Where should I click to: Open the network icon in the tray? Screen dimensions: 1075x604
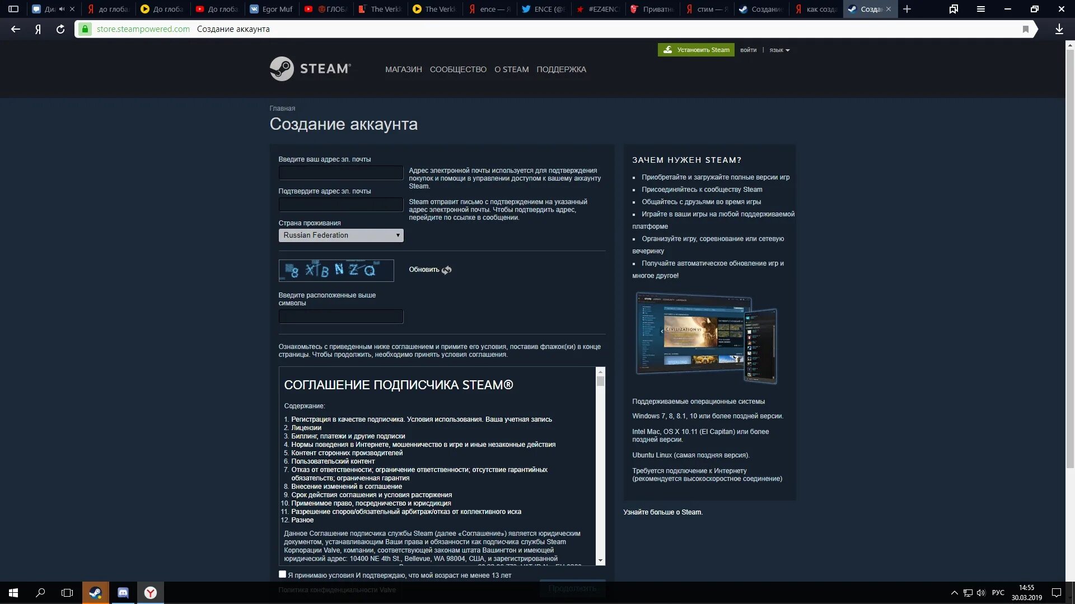pos(968,593)
